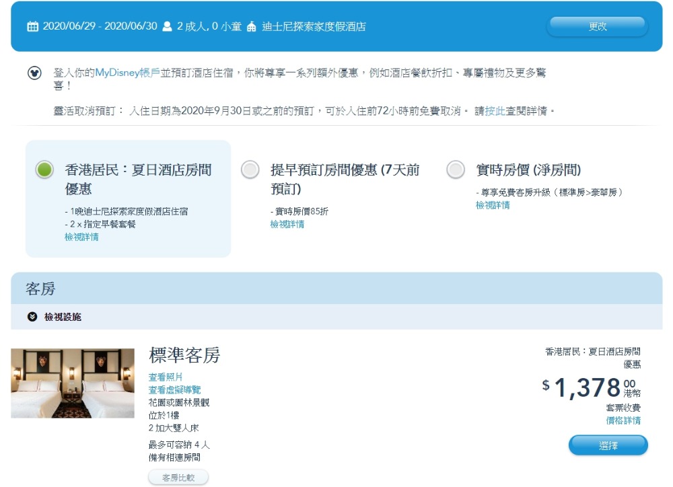Click the 備有相連房間 text
The width and height of the screenshot is (673, 487).
pos(174,457)
